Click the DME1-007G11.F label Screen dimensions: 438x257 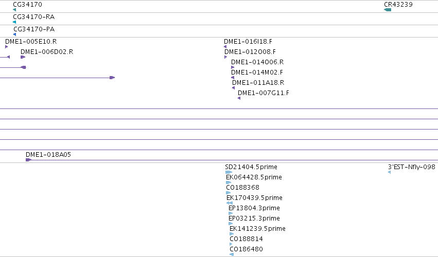[x=264, y=93]
